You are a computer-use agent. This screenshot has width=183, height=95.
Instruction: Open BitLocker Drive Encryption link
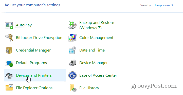39,38
